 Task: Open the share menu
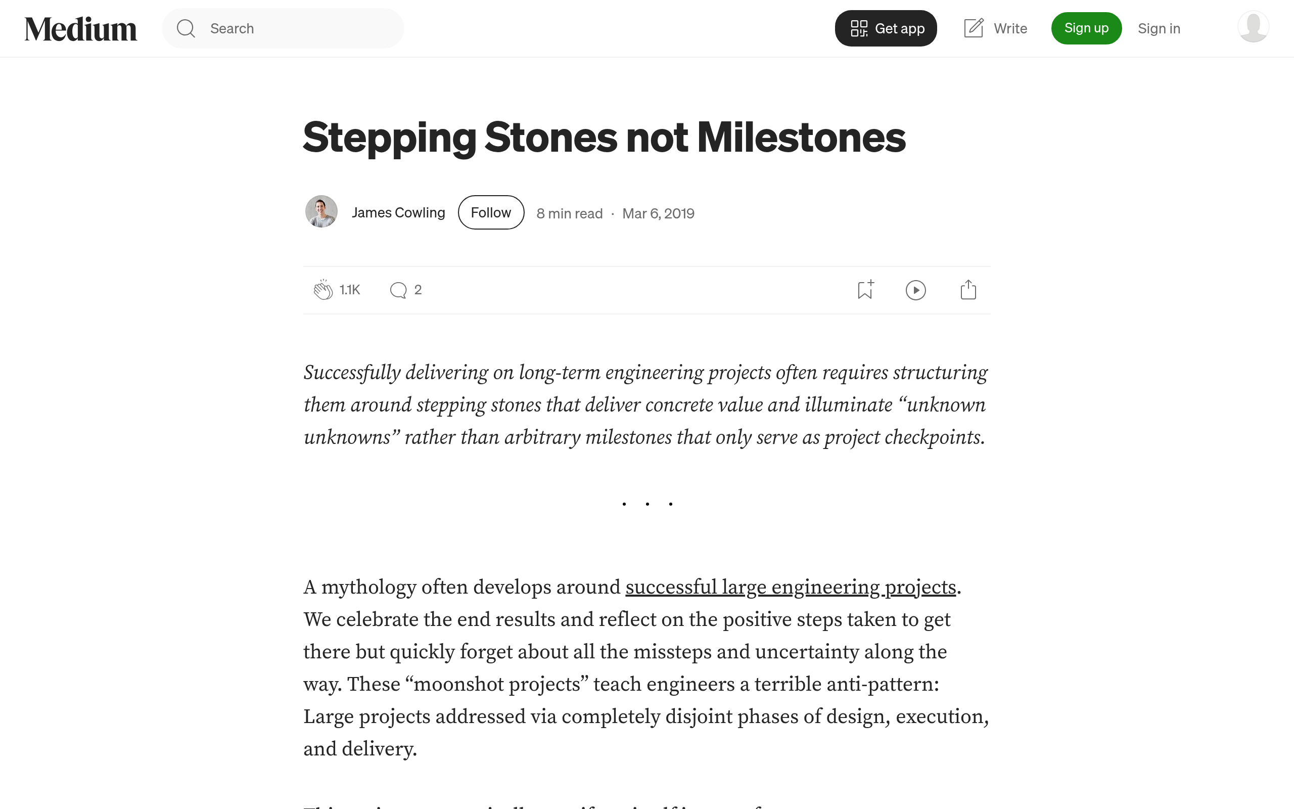[x=968, y=290]
